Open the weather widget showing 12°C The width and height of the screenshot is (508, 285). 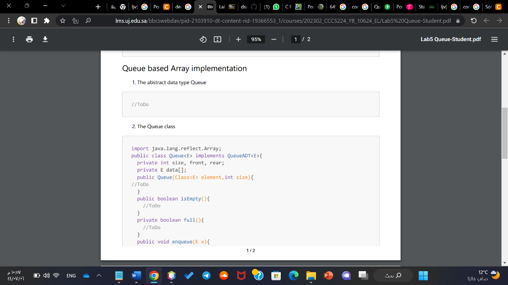(x=484, y=275)
